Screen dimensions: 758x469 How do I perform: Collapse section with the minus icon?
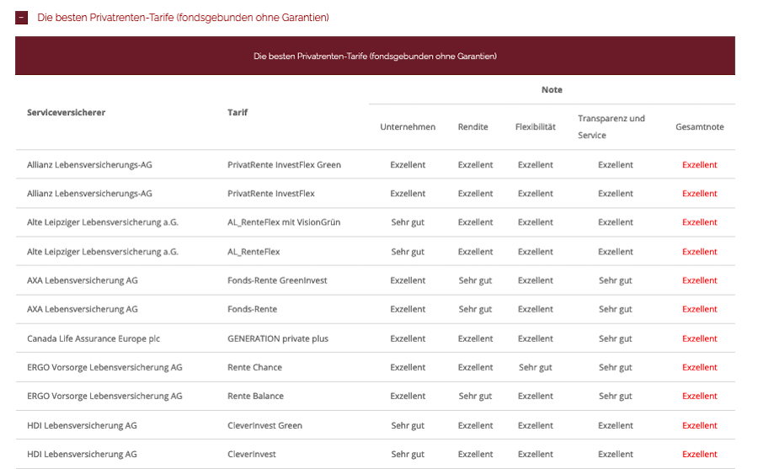pos(21,18)
